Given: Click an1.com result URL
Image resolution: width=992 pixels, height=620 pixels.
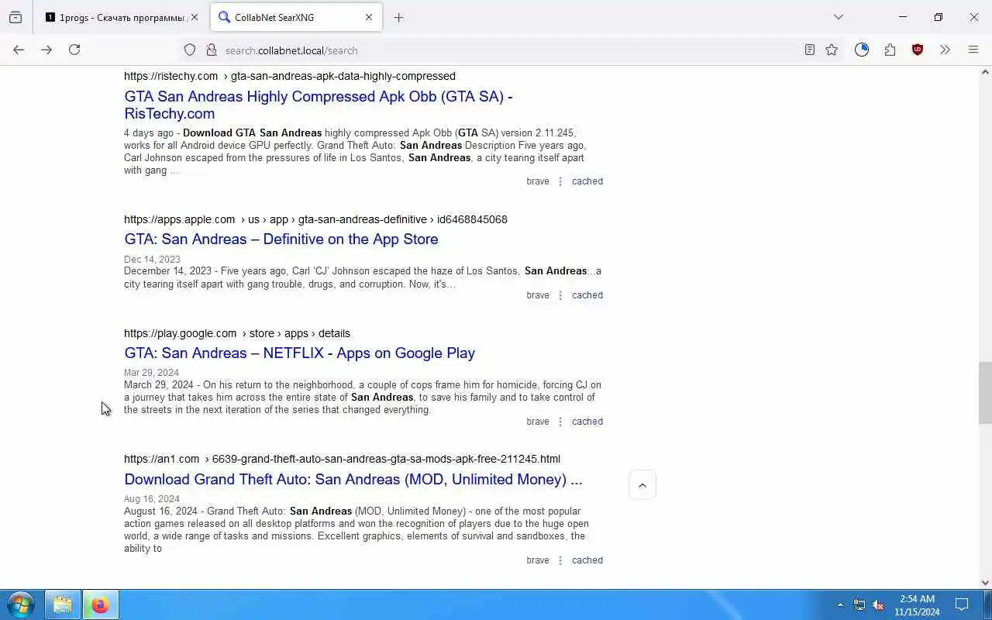Looking at the screenshot, I should tap(342, 459).
